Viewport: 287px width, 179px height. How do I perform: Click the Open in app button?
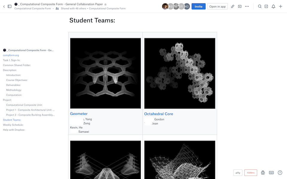pyautogui.click(x=217, y=6)
